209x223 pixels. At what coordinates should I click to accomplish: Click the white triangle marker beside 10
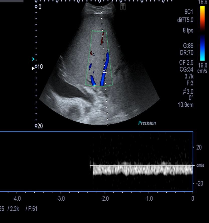(33, 68)
